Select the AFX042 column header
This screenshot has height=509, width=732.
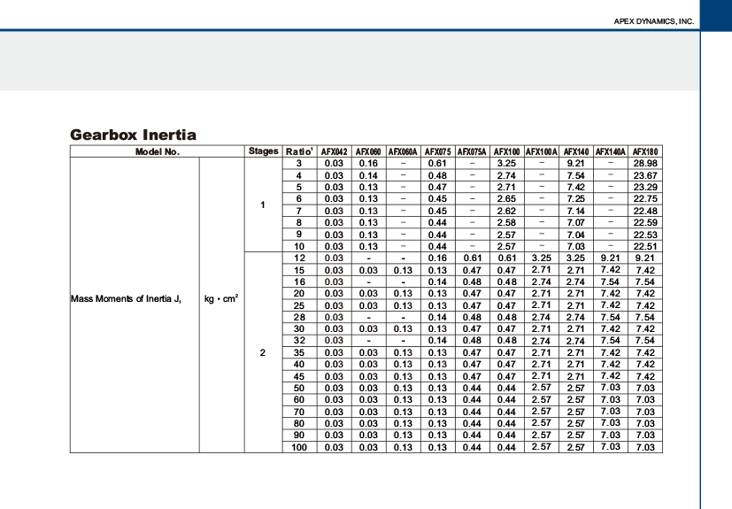click(x=334, y=151)
